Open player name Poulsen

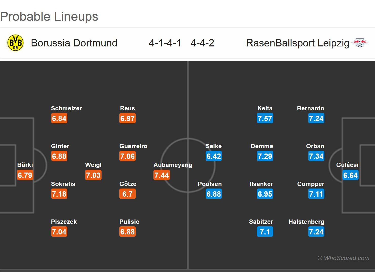(x=210, y=184)
